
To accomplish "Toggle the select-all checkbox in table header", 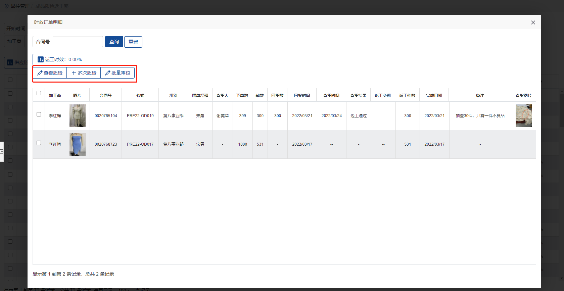I will click(x=39, y=93).
